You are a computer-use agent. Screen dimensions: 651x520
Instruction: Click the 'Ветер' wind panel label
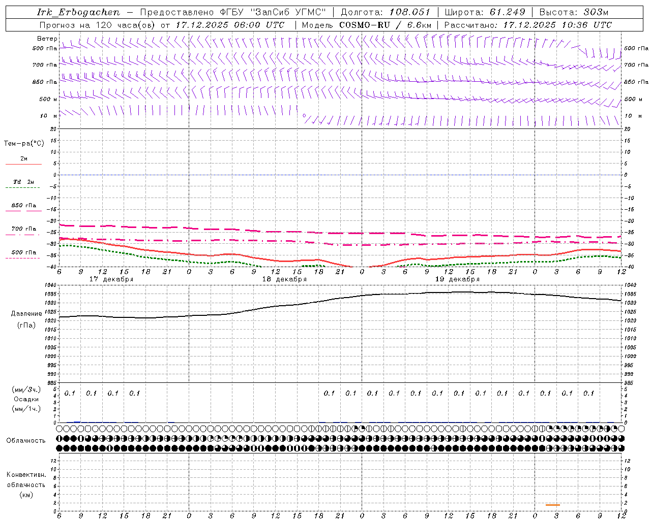(47, 39)
